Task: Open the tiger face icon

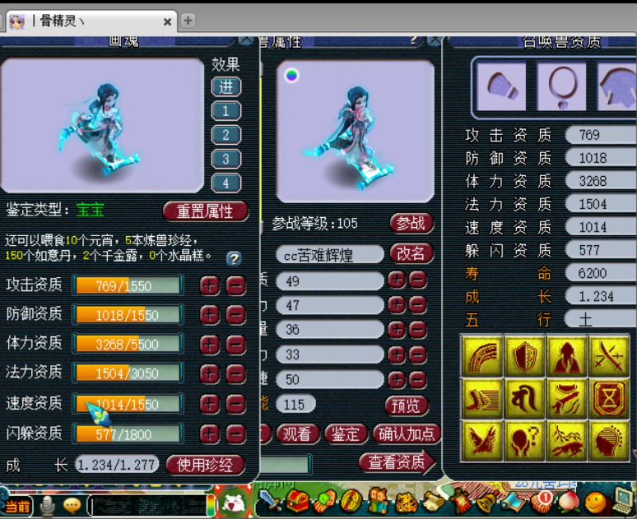Action: 406,502
